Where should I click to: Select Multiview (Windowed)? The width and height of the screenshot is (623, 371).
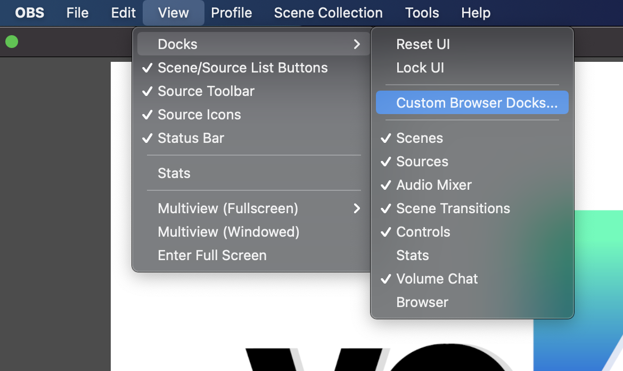228,232
